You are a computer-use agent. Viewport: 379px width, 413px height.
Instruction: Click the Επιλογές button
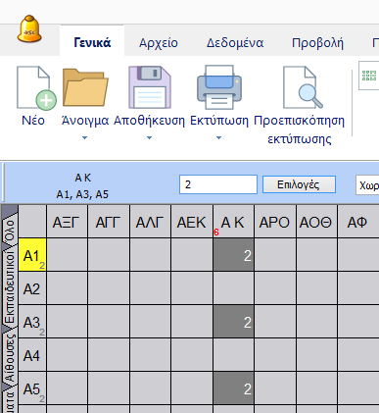coord(299,184)
